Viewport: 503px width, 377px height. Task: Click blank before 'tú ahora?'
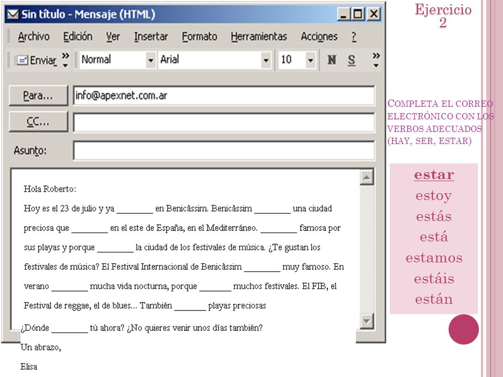point(70,329)
